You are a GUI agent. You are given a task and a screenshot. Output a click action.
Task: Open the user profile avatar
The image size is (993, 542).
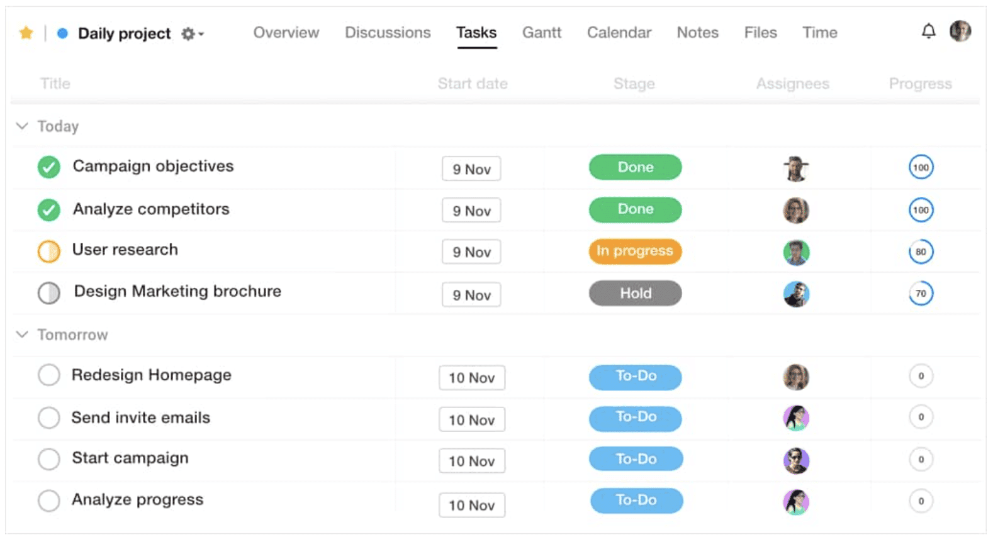pyautogui.click(x=960, y=31)
